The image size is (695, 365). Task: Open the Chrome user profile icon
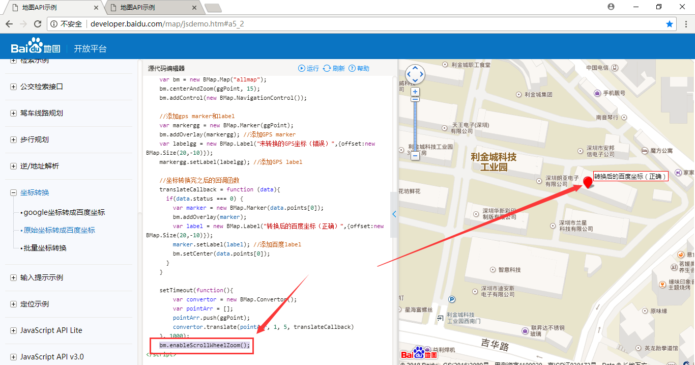point(611,7)
